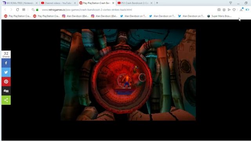This screenshot has height=141, width=251.
Task: Send page with the paper-plane Flow icon
Action: point(229,10)
